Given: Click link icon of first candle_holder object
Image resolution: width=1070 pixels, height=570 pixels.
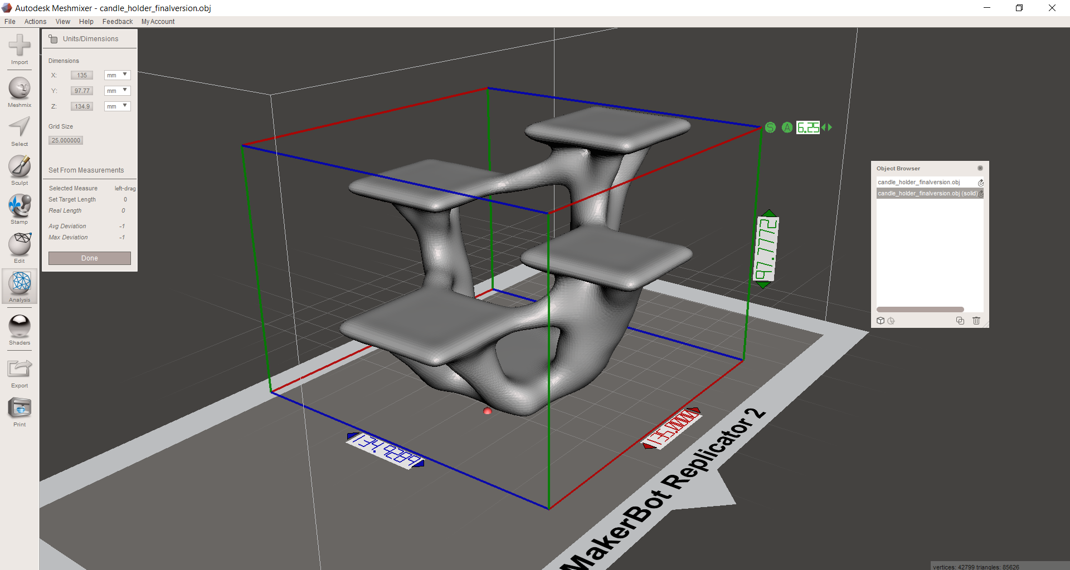Looking at the screenshot, I should 980,183.
